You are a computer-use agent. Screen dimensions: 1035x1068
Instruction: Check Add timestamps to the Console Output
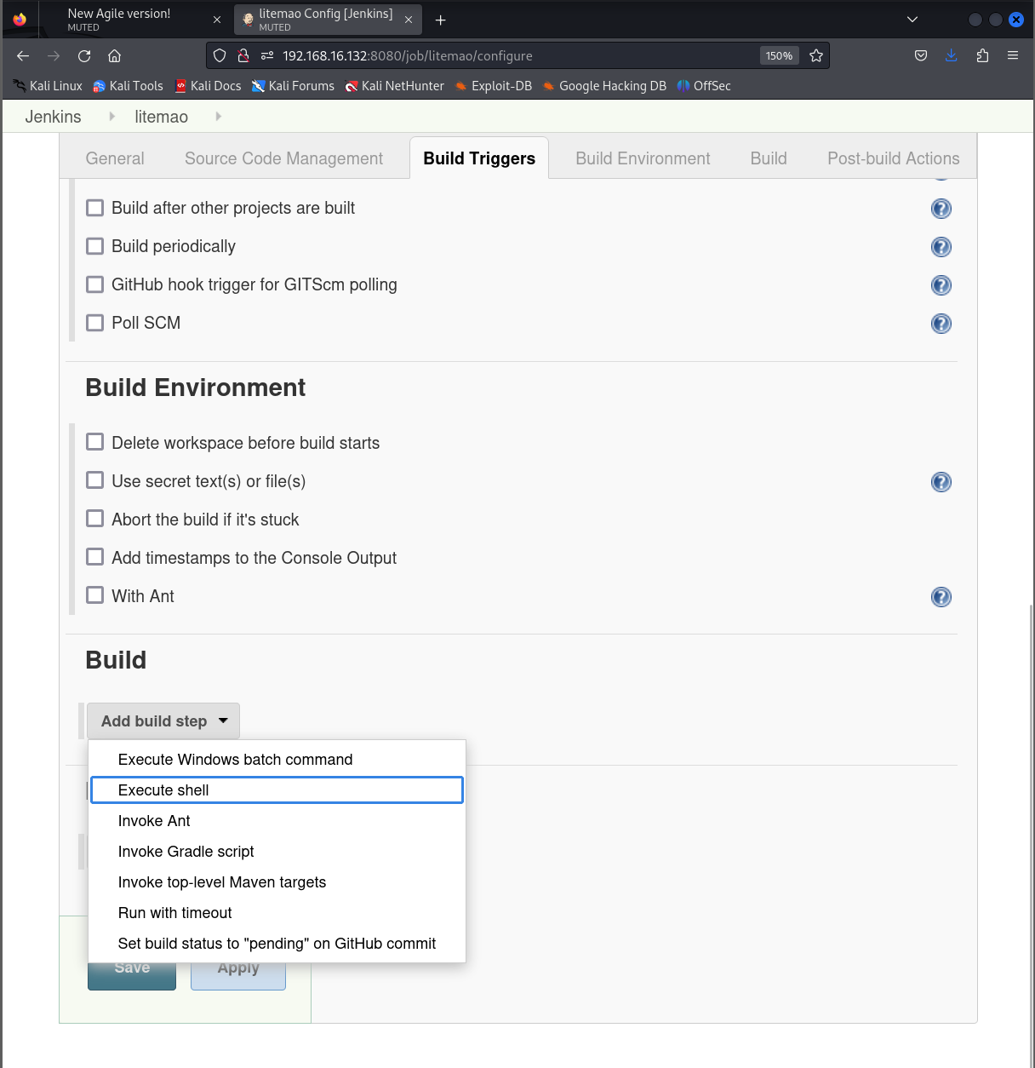(x=95, y=557)
